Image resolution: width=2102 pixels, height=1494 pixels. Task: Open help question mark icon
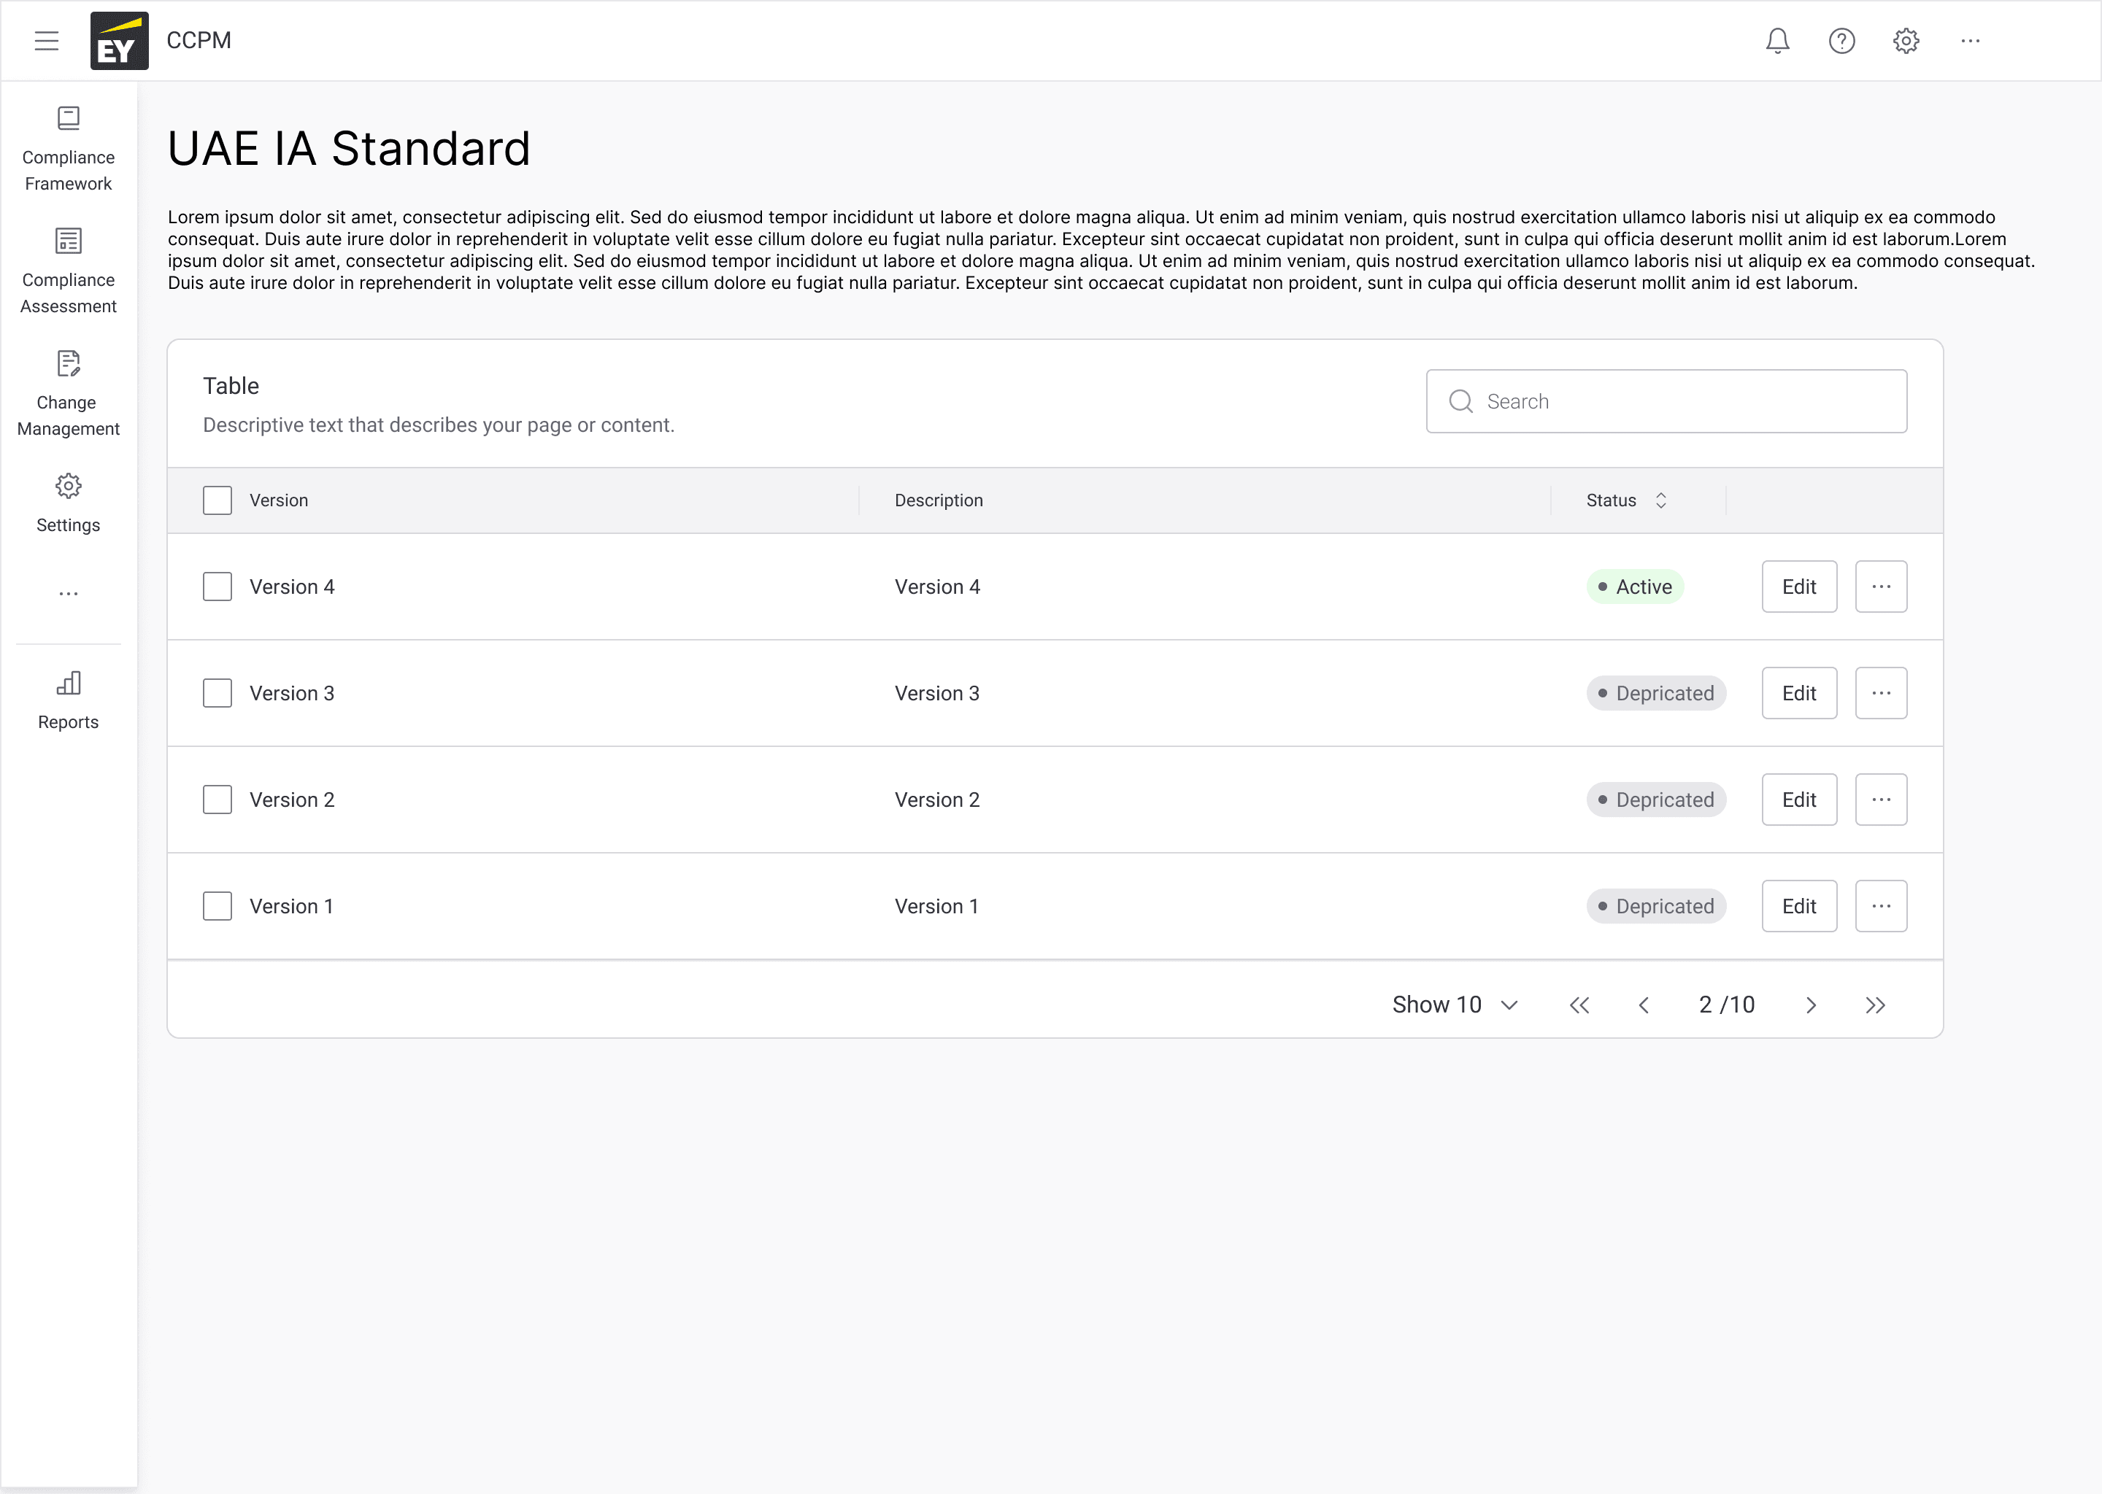point(1841,40)
